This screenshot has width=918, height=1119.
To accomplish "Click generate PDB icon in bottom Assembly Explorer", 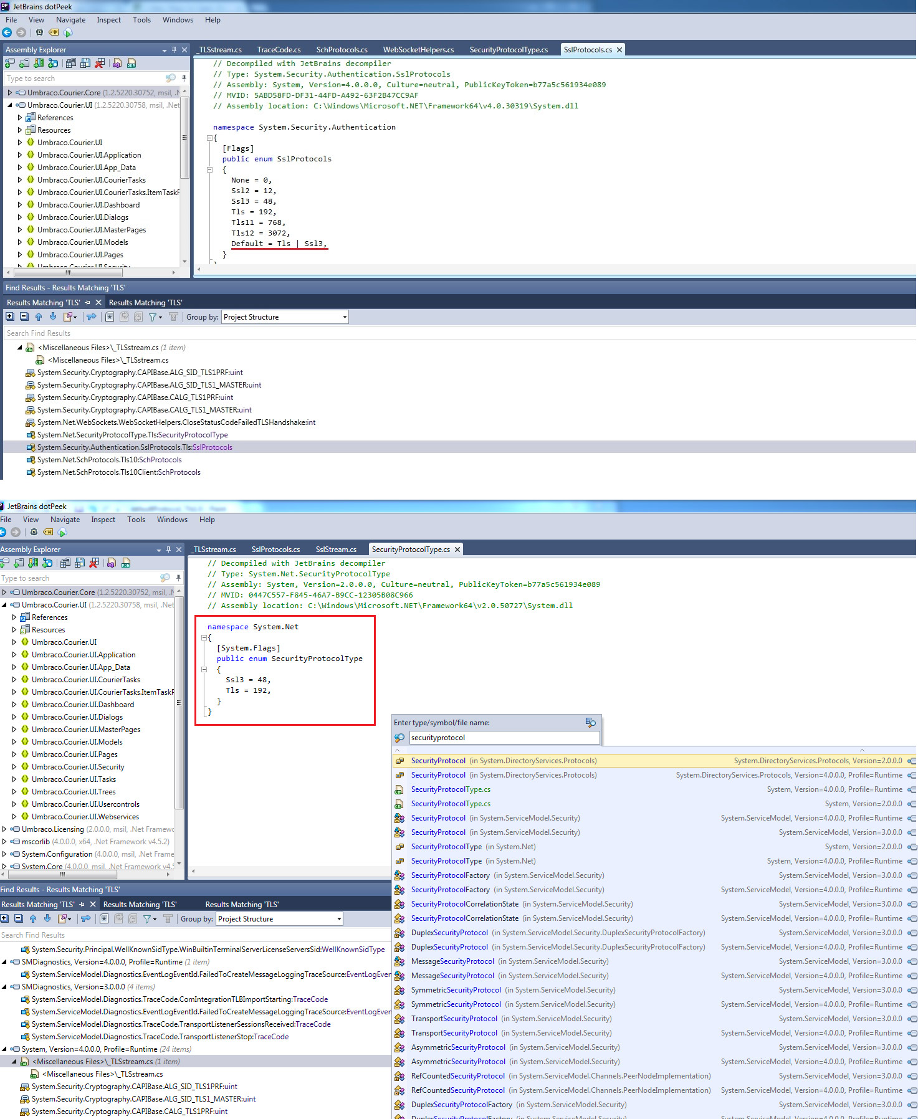I will point(126,563).
